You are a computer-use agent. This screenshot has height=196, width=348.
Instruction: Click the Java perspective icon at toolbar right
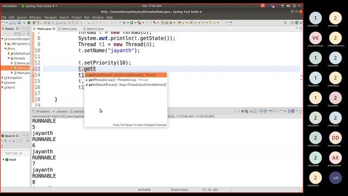[x=297, y=23]
